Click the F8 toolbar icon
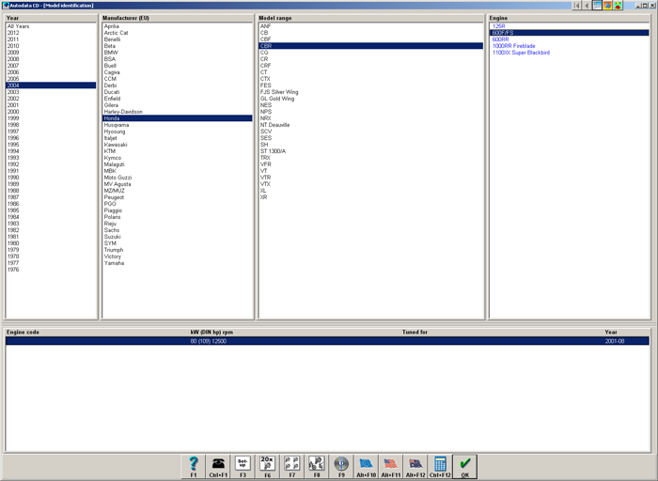The image size is (658, 481). [x=317, y=466]
